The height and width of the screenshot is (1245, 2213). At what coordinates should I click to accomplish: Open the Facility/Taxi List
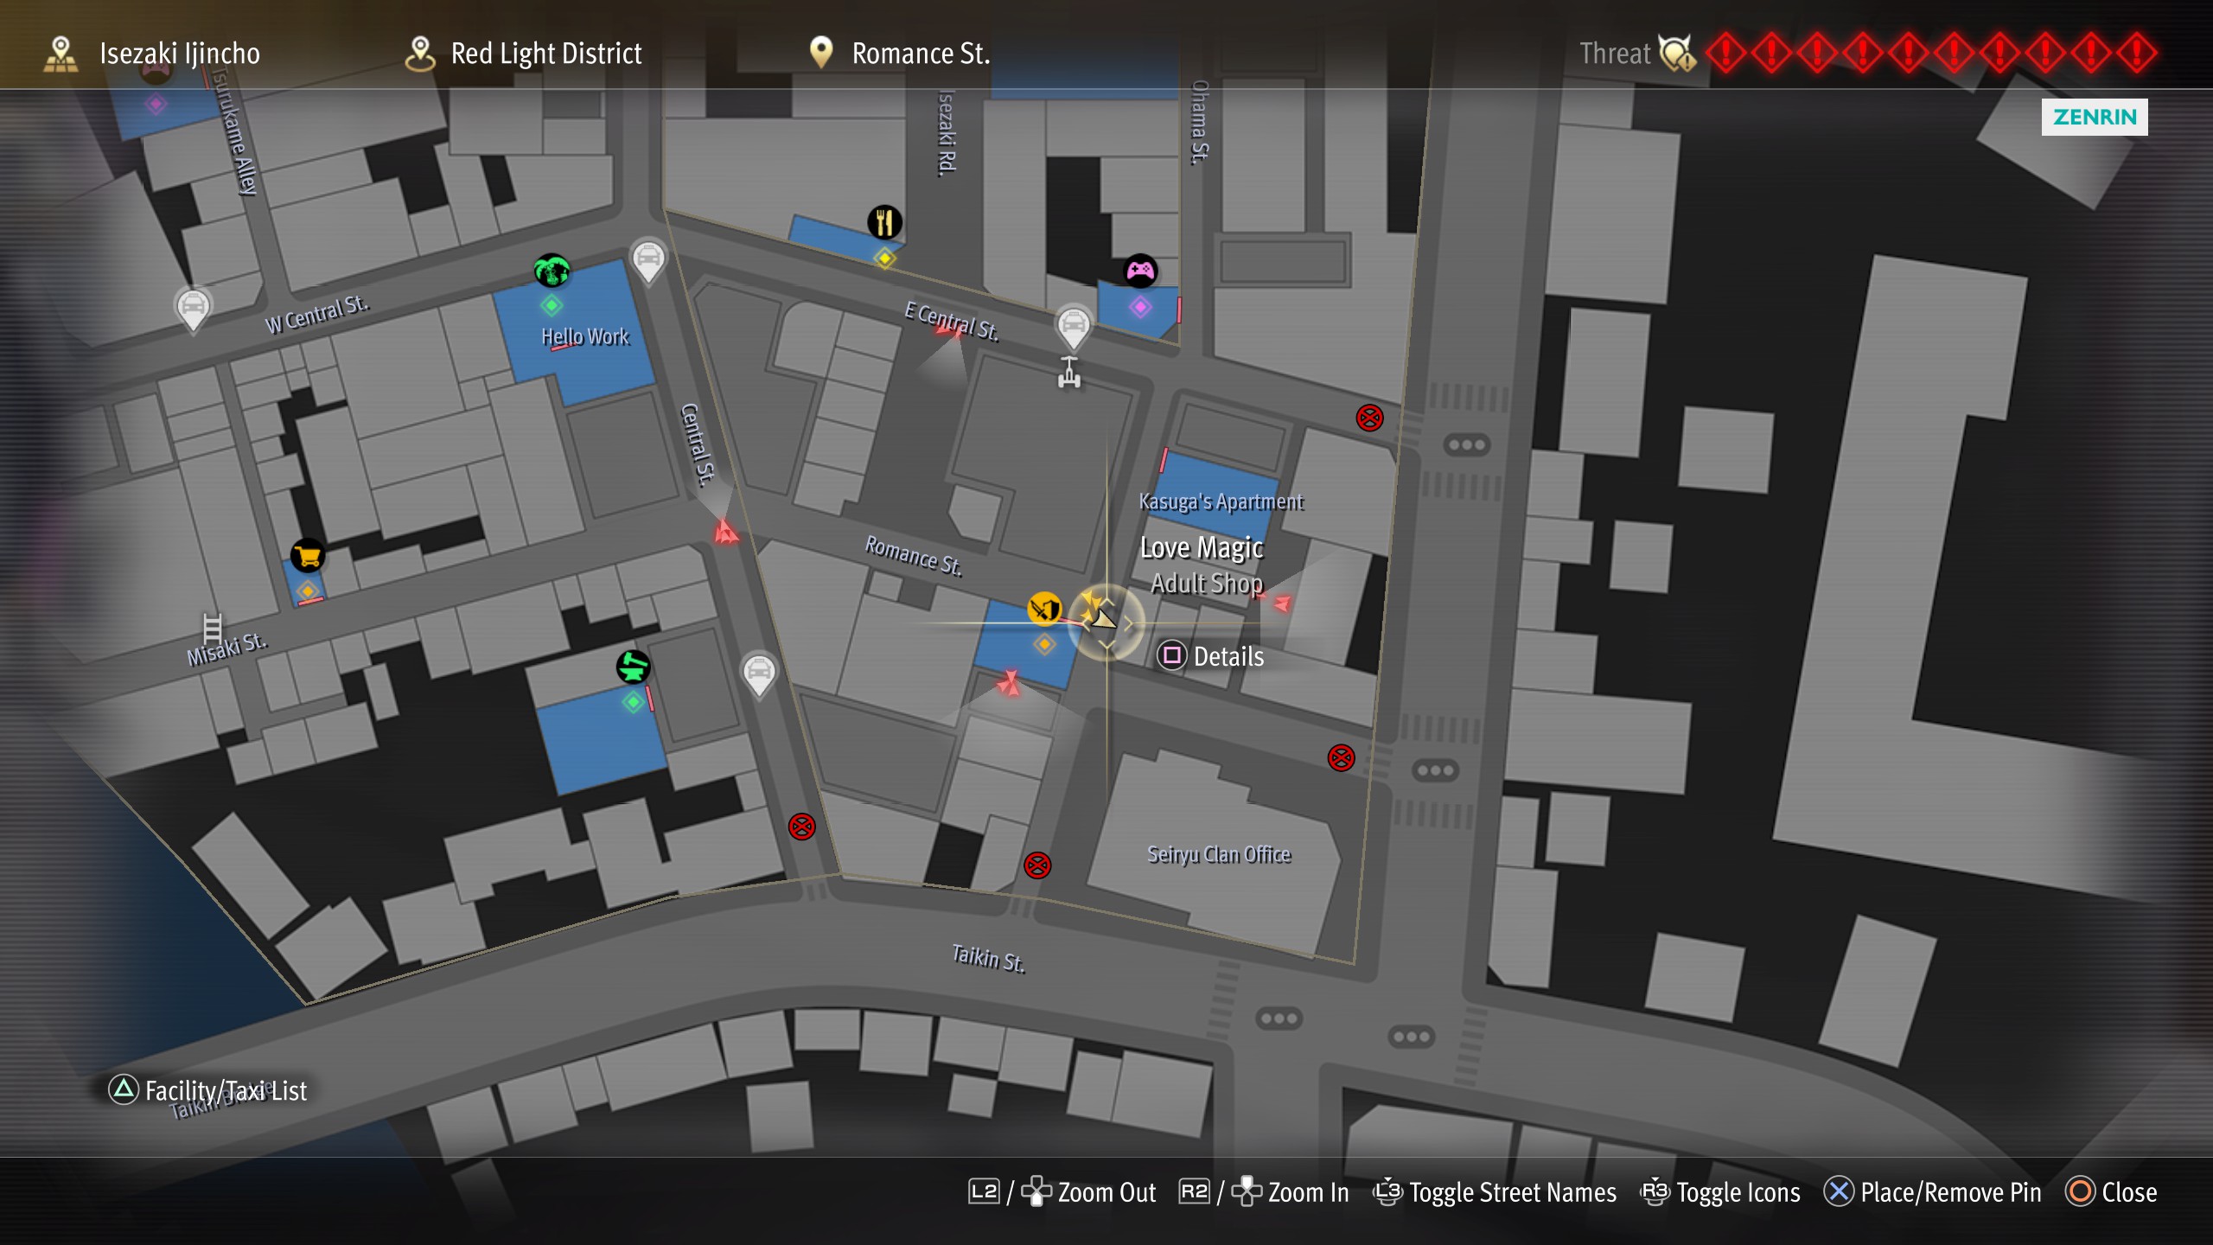point(207,1090)
